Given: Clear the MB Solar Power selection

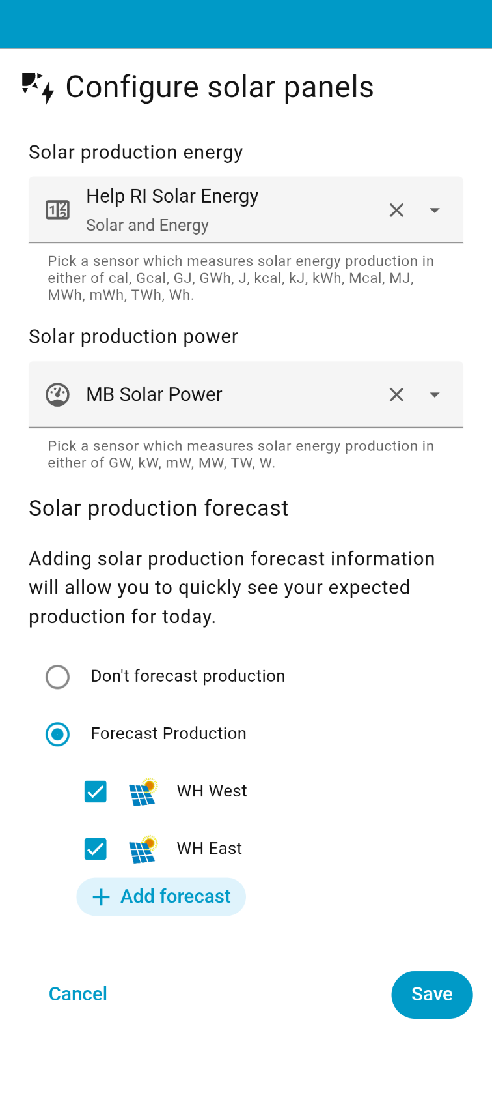Looking at the screenshot, I should pos(396,395).
